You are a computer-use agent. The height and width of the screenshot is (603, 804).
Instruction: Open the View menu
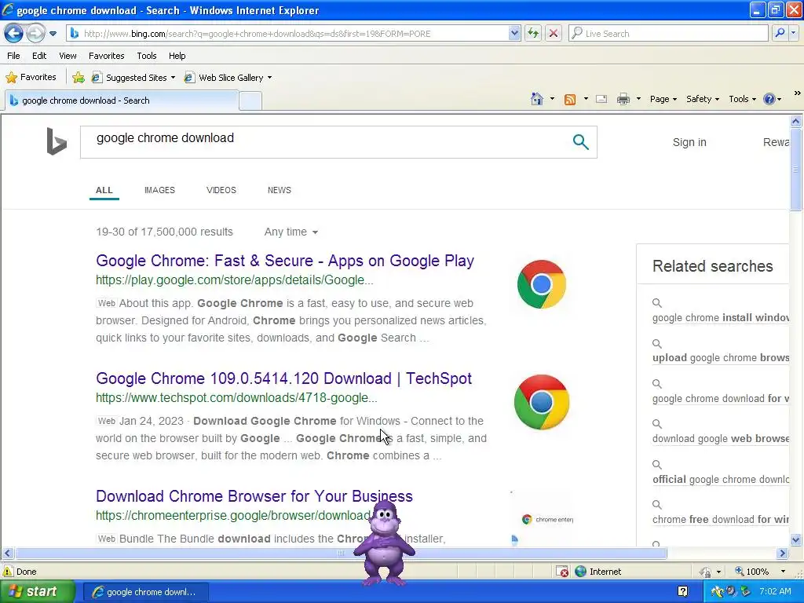tap(68, 56)
